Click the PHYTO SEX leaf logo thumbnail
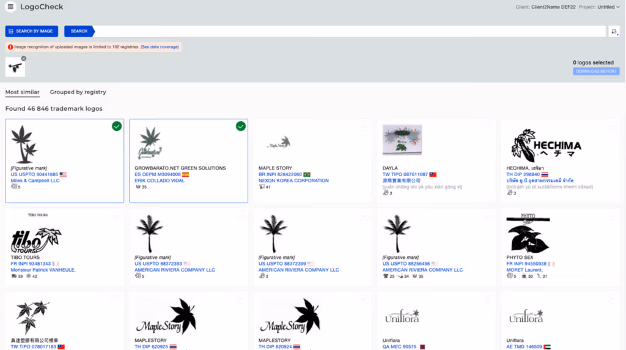This screenshot has width=626, height=350. click(528, 233)
